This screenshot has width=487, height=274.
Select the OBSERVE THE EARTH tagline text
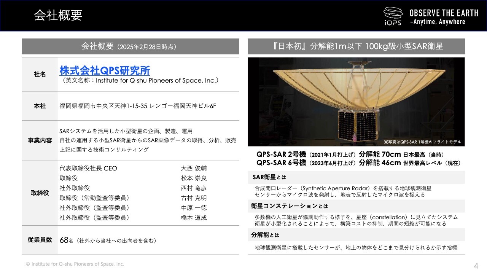coord(444,13)
